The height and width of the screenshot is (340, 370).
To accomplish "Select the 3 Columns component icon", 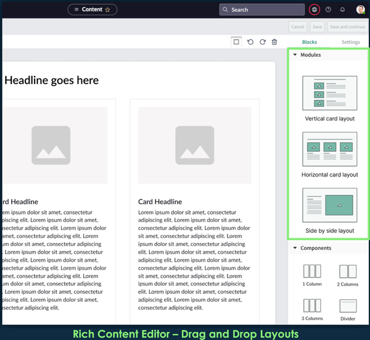I will coord(312,305).
